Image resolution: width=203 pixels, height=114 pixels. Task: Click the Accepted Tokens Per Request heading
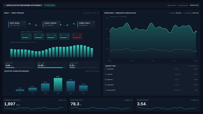17,71
